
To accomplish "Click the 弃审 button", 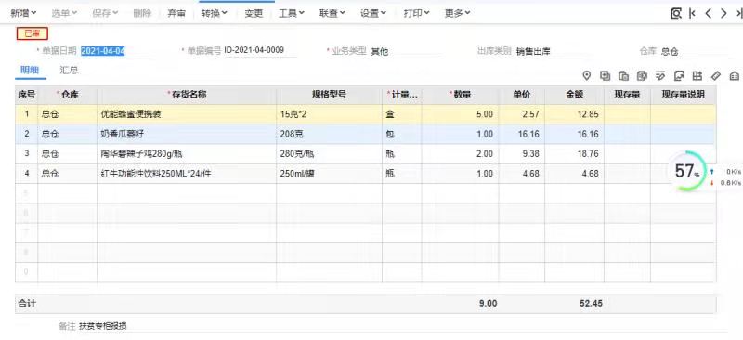I will click(176, 13).
